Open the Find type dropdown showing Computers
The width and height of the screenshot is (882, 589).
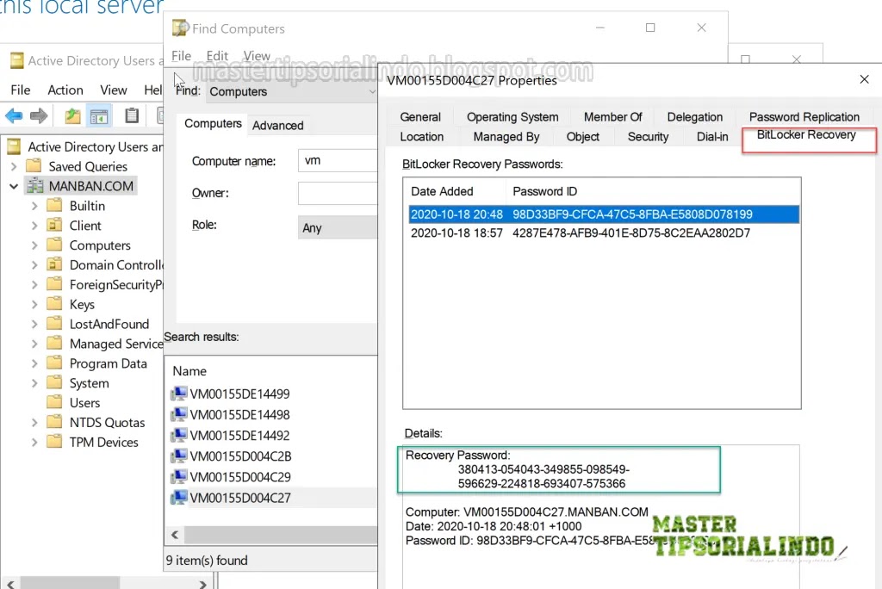[x=292, y=91]
